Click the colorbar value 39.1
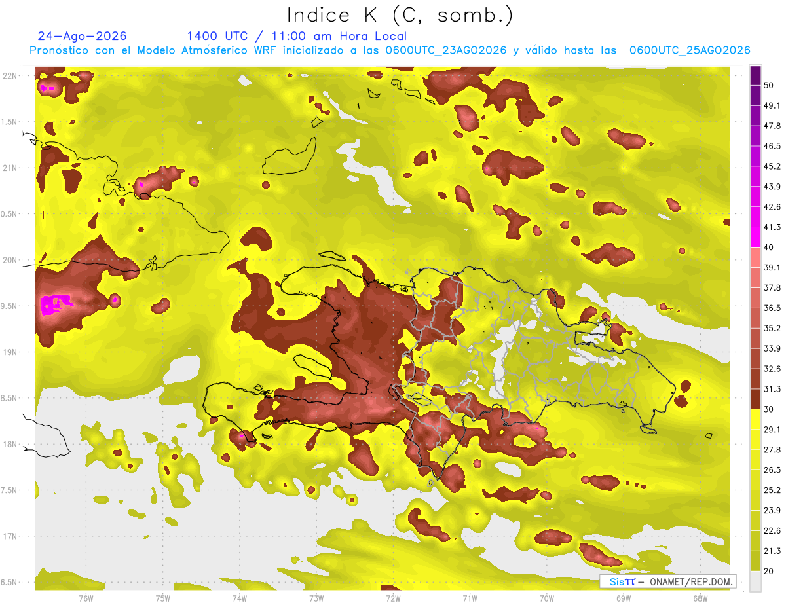This screenshot has width=786, height=607. pos(772,267)
